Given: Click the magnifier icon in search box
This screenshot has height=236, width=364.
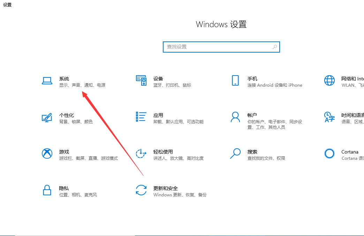Looking at the screenshot, I should (x=274, y=47).
